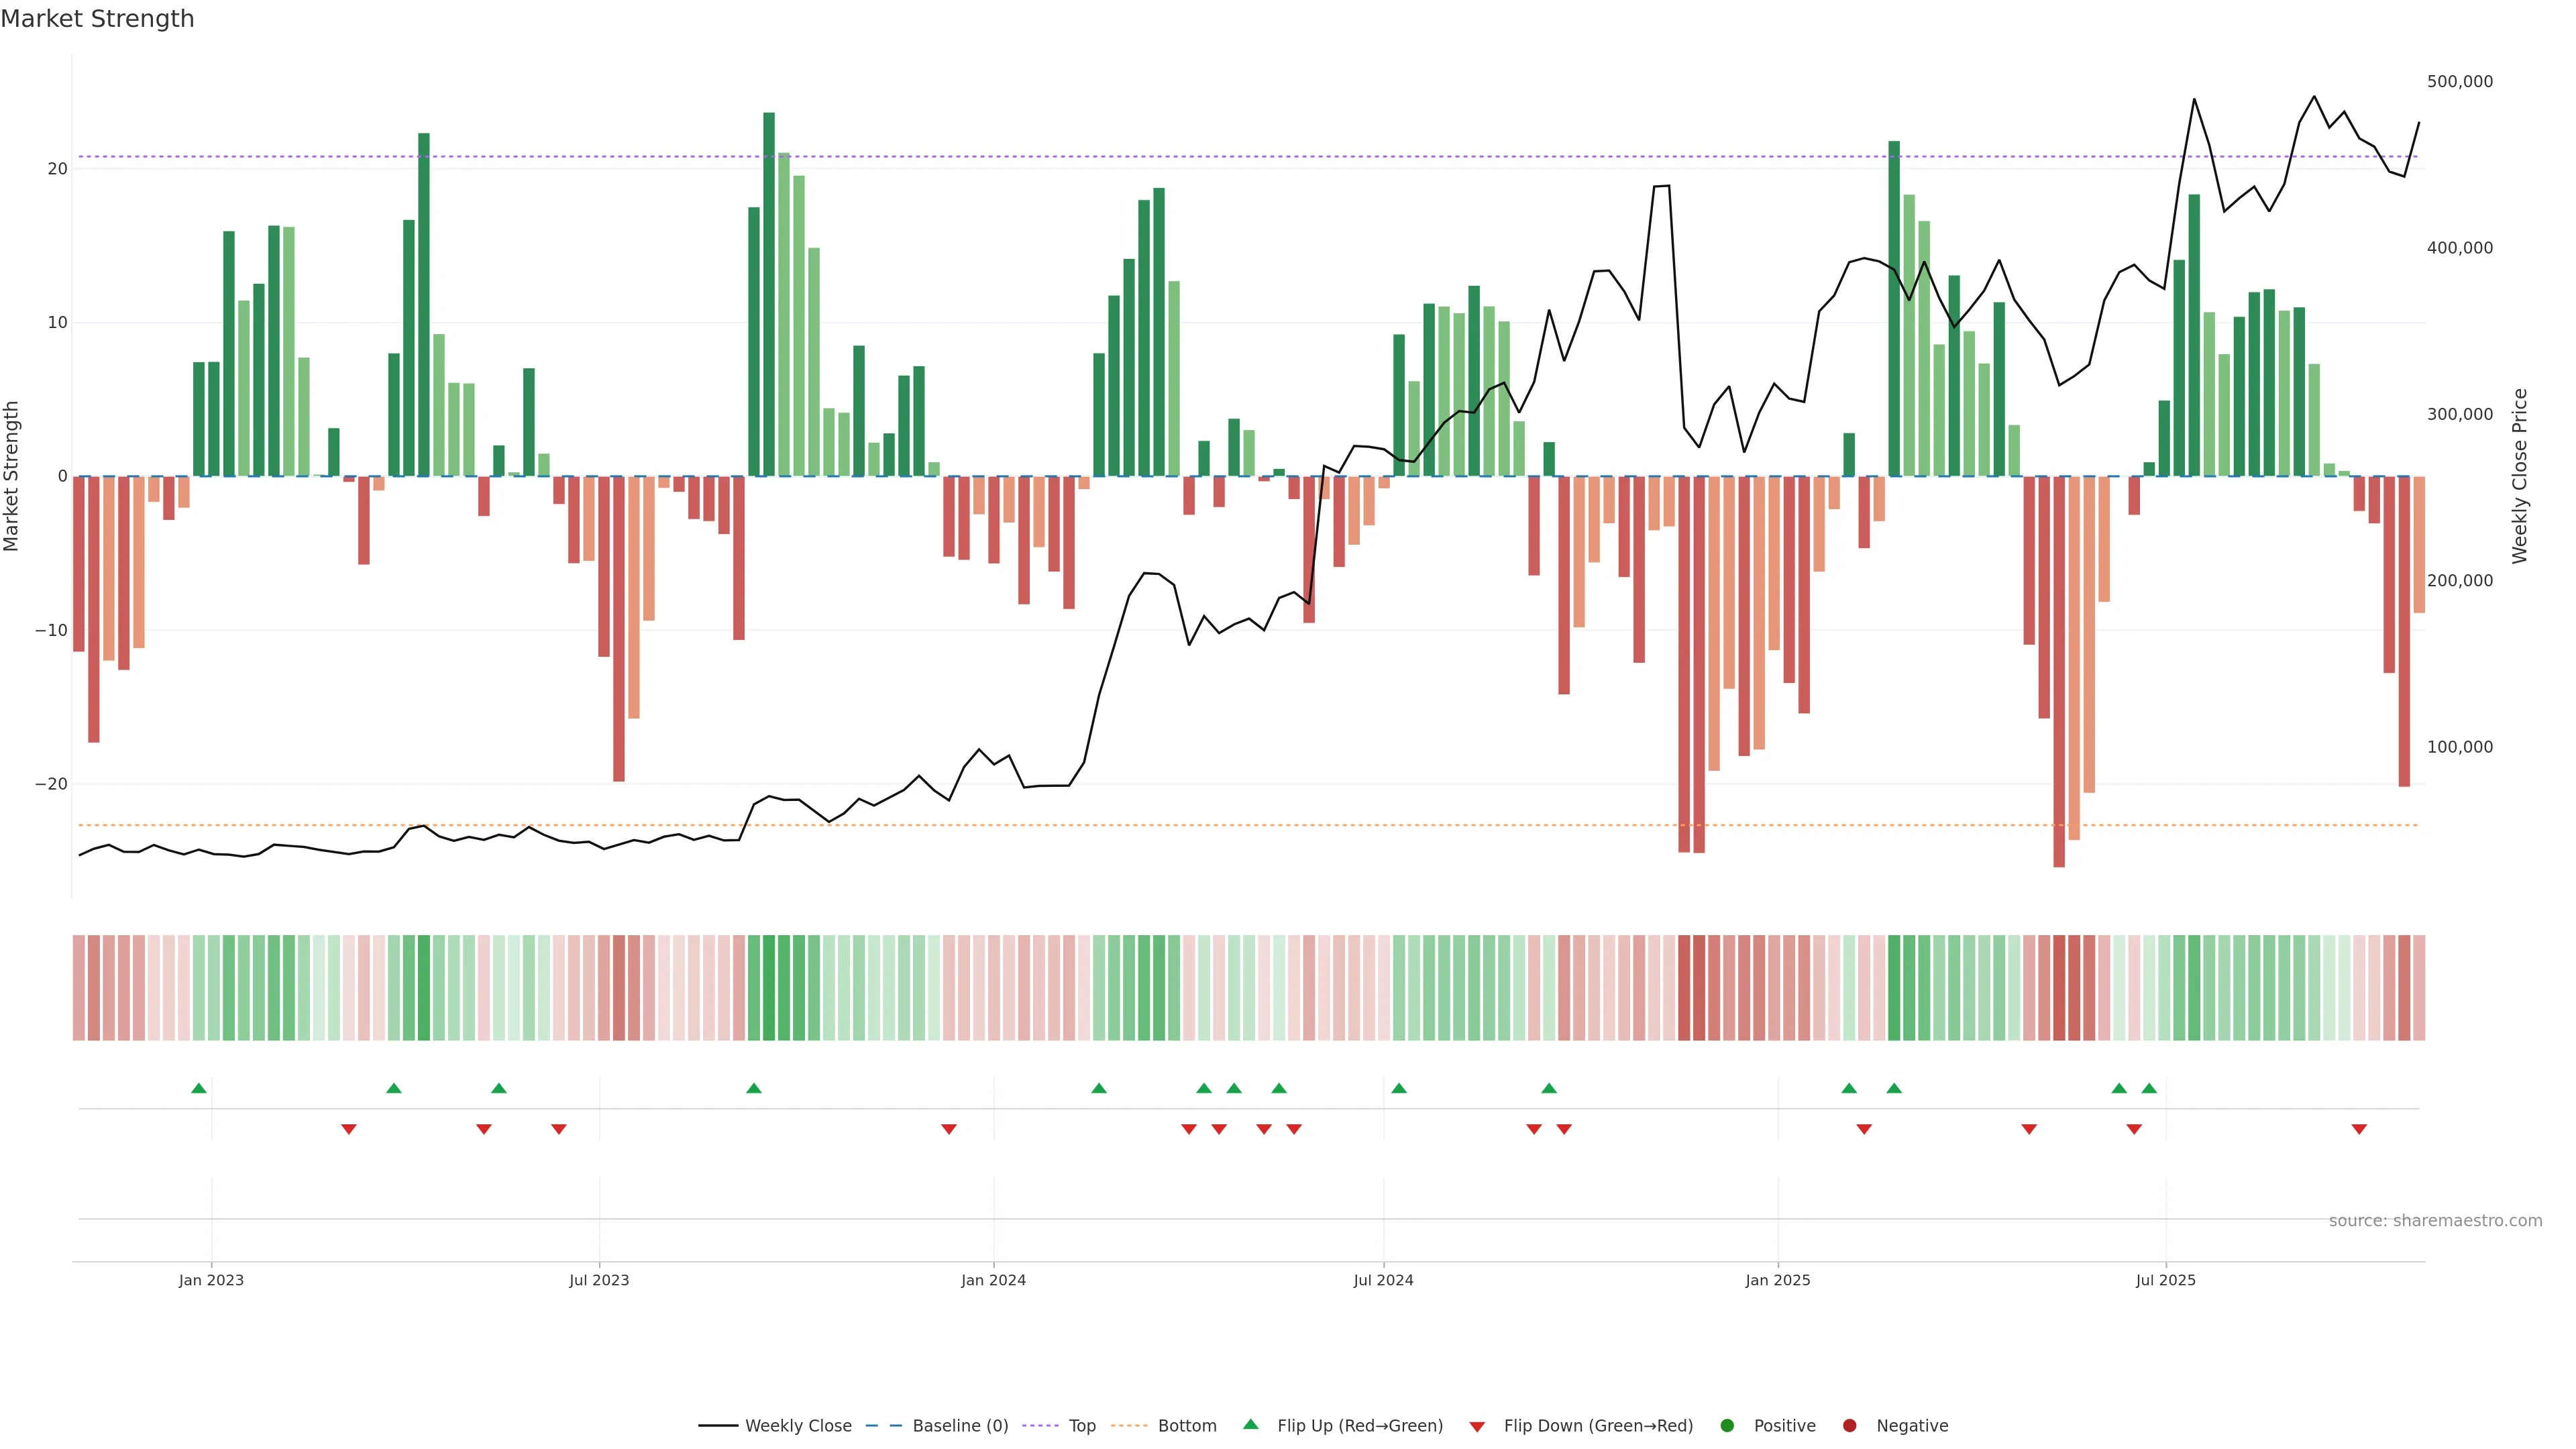2576x1449 pixels.
Task: Click the source: sharemaestro.com text
Action: pos(2435,1221)
